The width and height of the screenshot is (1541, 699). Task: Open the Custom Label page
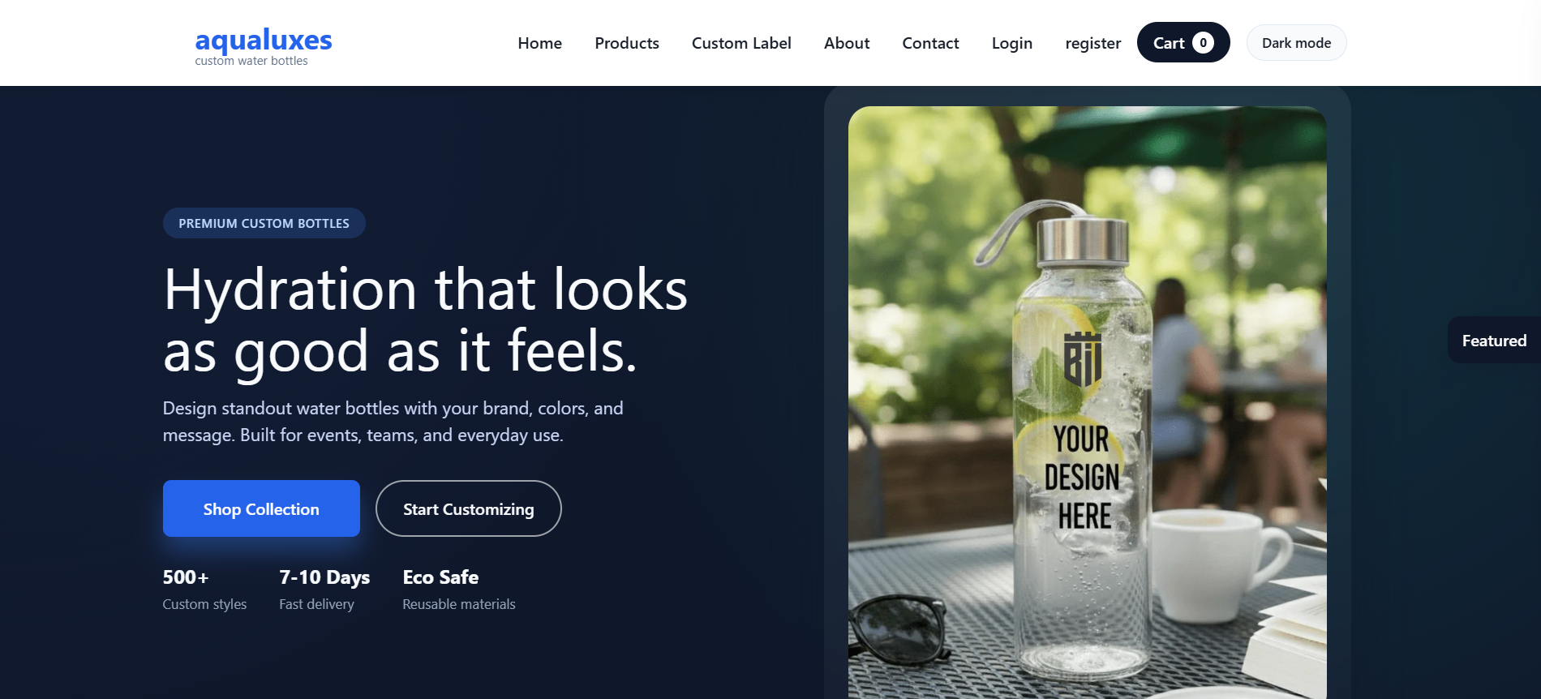click(741, 43)
